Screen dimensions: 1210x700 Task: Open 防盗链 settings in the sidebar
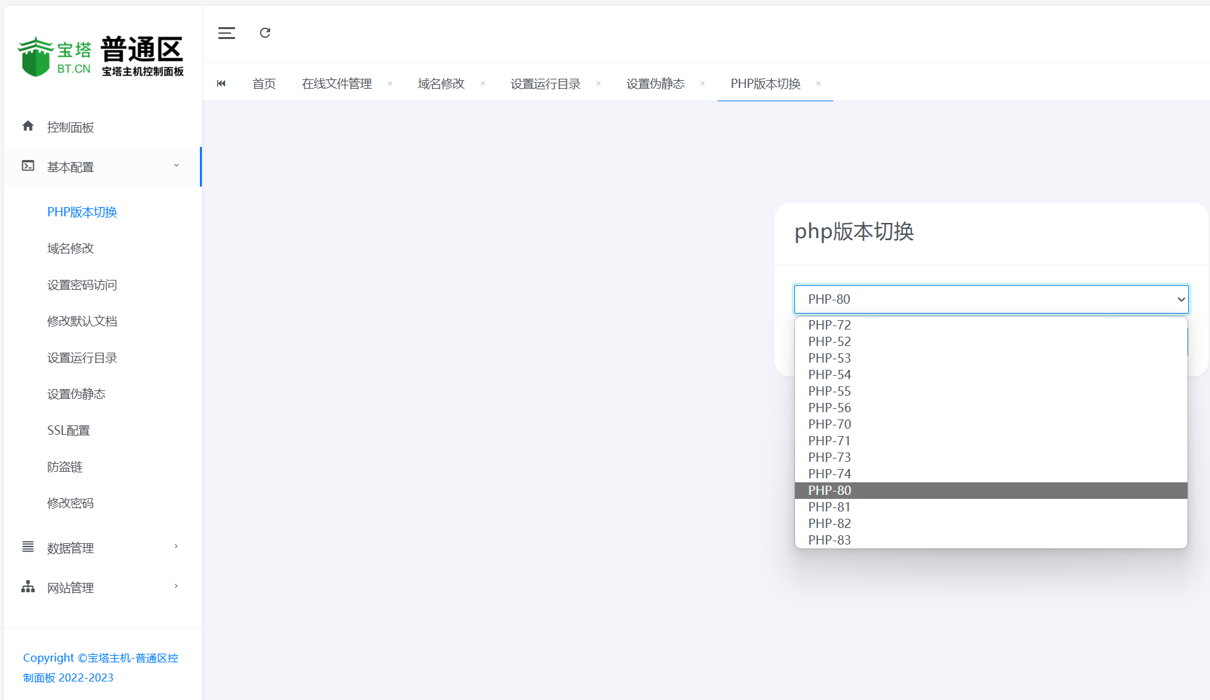65,467
